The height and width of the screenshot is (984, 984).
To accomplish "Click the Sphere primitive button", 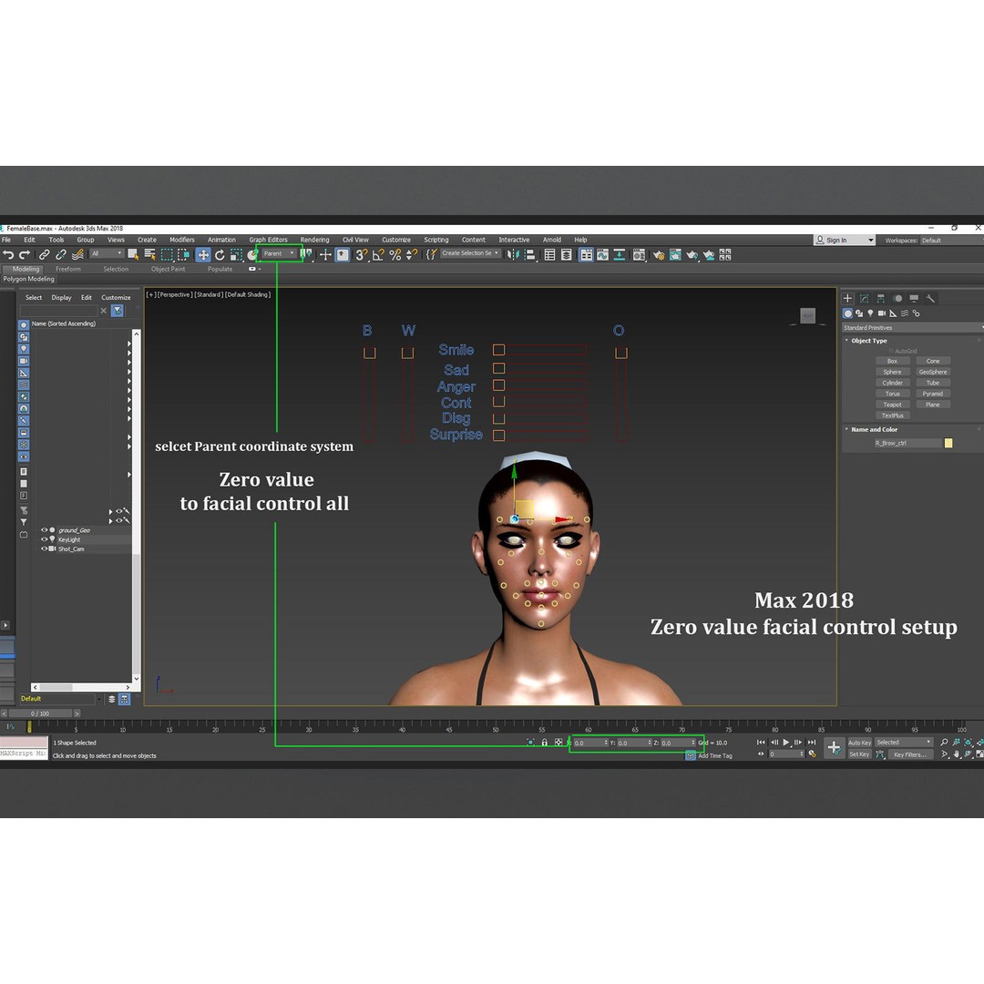I will 892,372.
